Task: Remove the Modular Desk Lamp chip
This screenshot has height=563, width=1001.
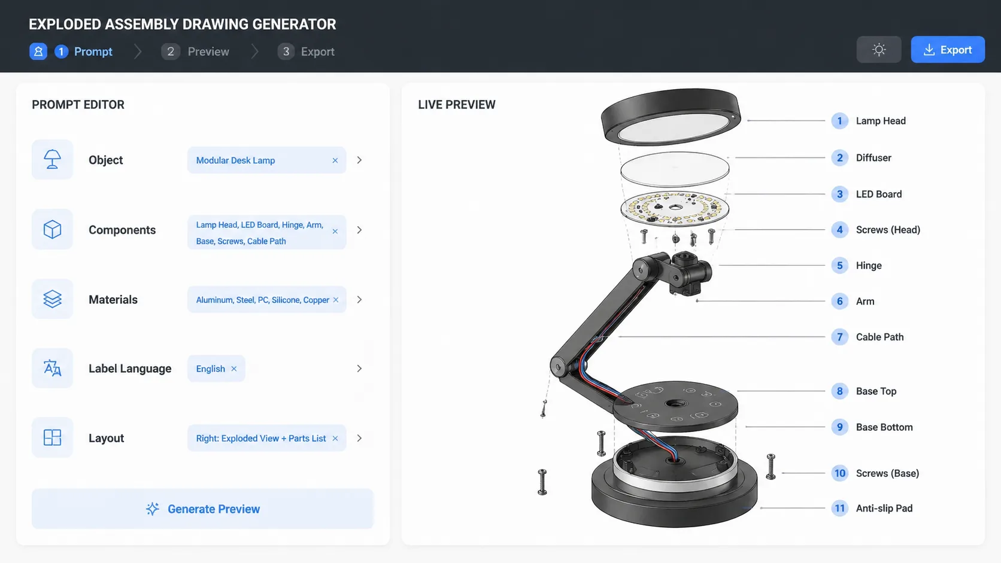Action: click(335, 160)
